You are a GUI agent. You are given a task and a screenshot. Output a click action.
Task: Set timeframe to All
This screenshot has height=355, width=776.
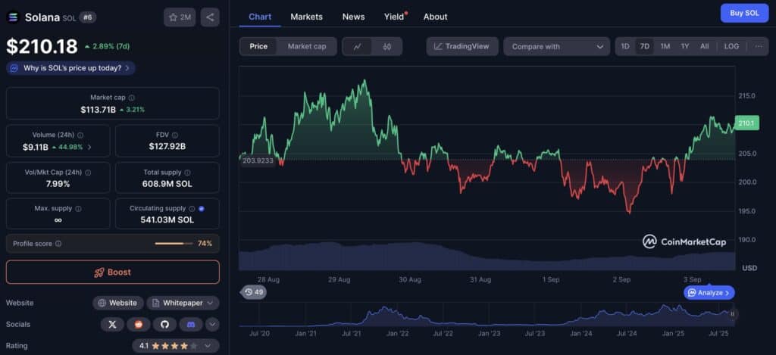point(704,46)
